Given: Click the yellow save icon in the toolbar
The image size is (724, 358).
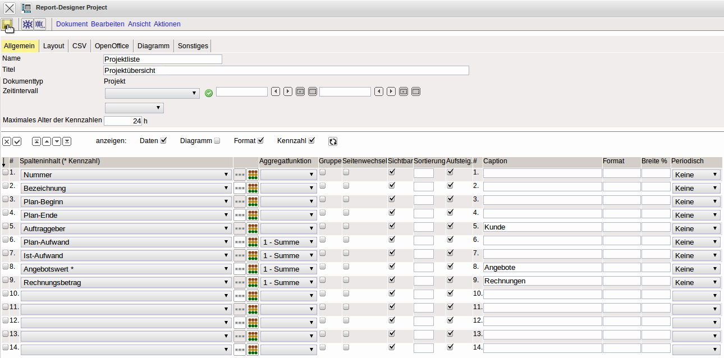Looking at the screenshot, I should click(x=7, y=24).
